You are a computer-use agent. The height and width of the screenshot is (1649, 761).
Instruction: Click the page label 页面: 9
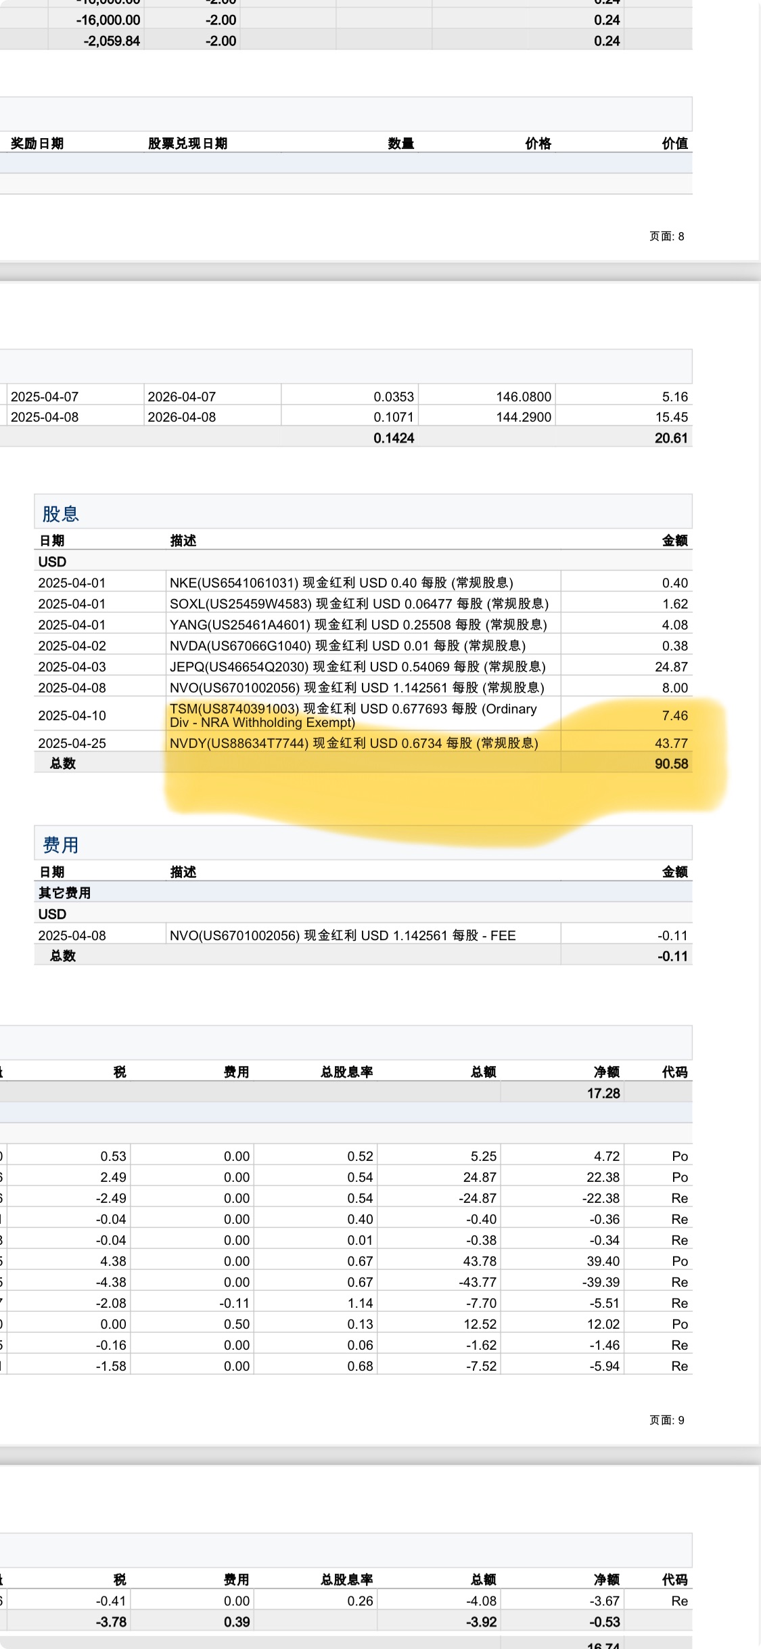pyautogui.click(x=667, y=1420)
